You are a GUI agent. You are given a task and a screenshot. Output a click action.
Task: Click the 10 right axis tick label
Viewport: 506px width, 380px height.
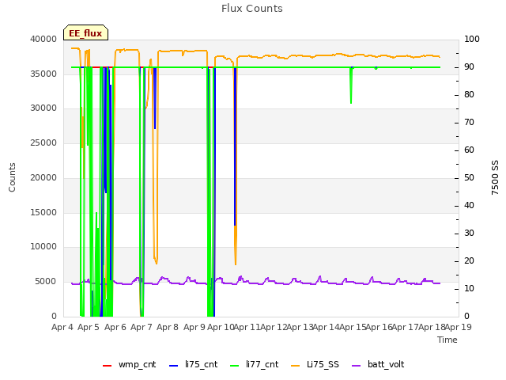coord(469,288)
